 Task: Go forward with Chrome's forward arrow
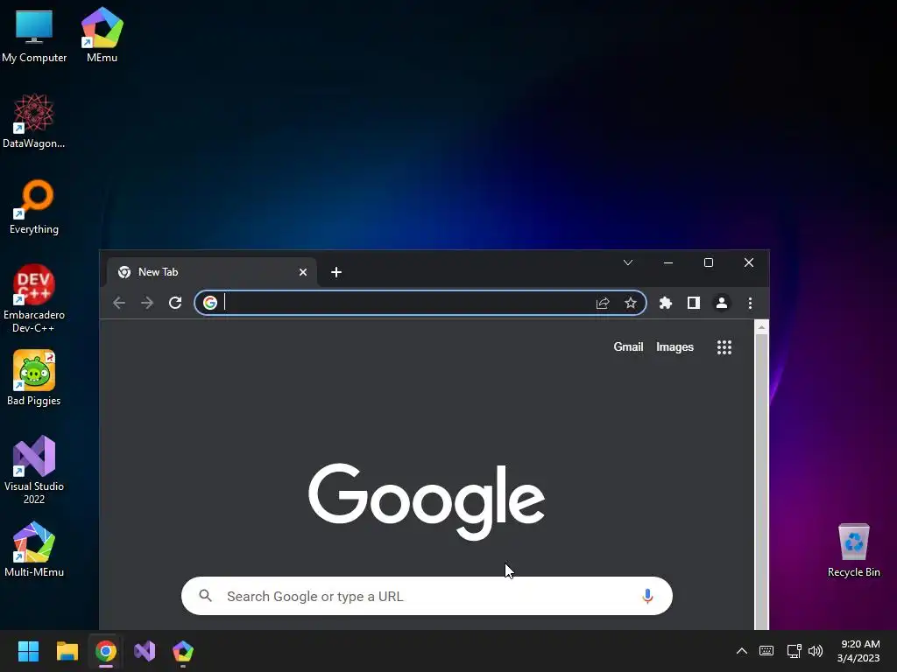pos(147,303)
